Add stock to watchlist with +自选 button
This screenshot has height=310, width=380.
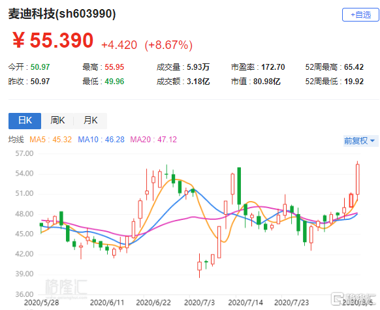pos(360,15)
